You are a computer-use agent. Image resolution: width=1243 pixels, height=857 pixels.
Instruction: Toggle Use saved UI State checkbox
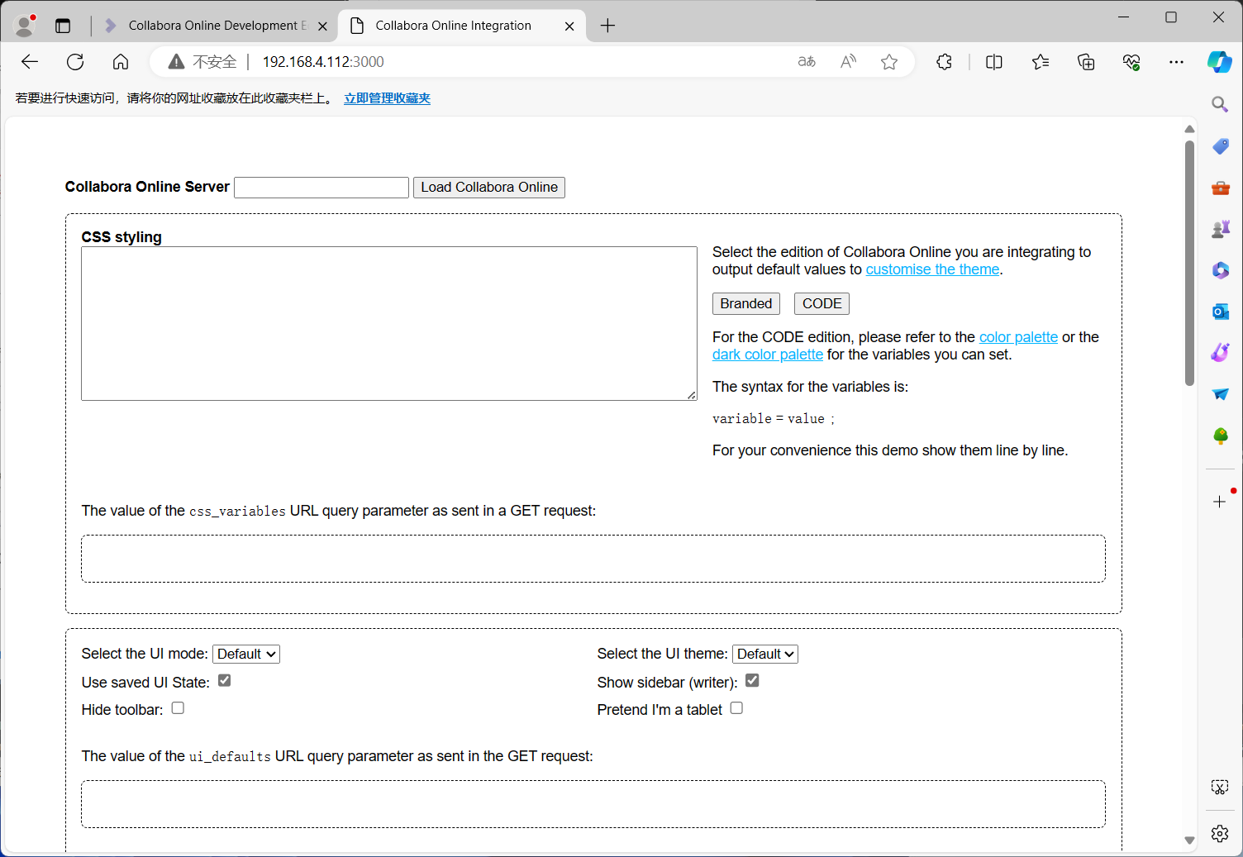224,681
